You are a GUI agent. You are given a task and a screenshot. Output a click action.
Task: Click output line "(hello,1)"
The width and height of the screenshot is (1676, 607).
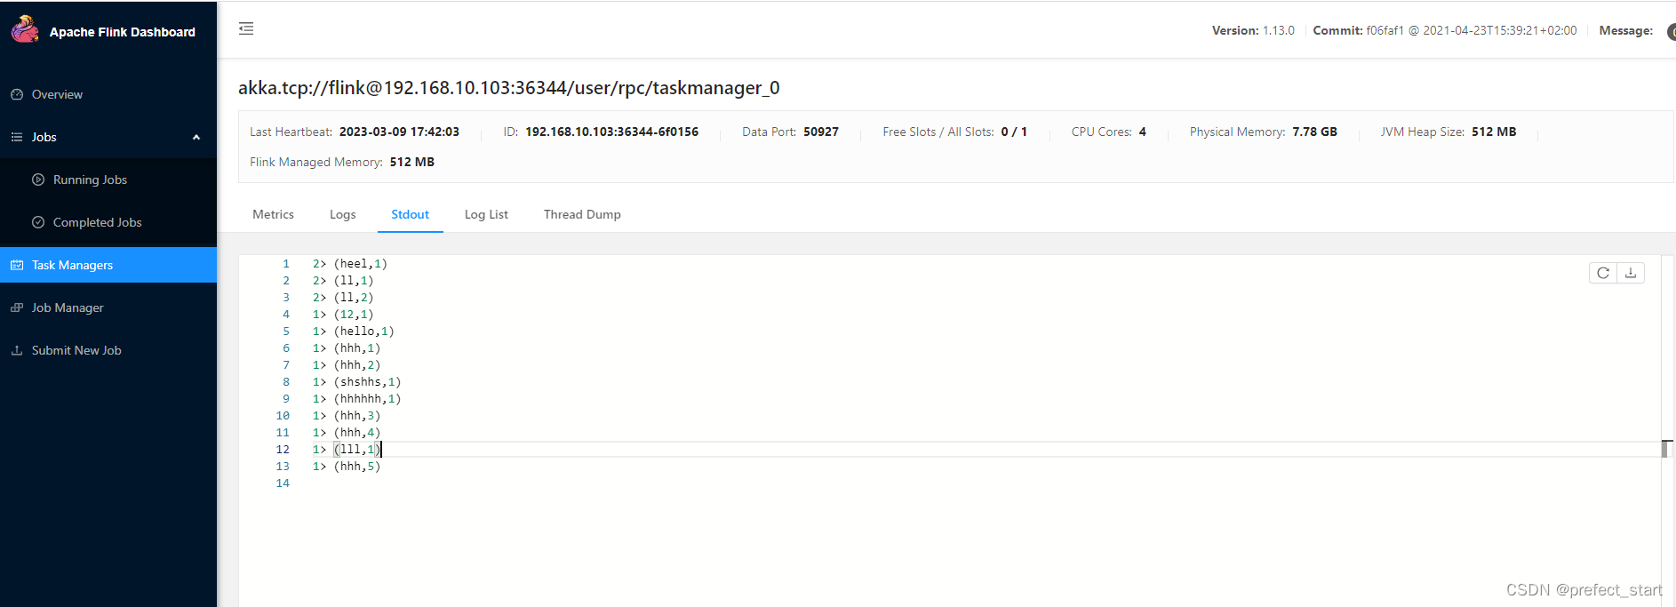[363, 331]
